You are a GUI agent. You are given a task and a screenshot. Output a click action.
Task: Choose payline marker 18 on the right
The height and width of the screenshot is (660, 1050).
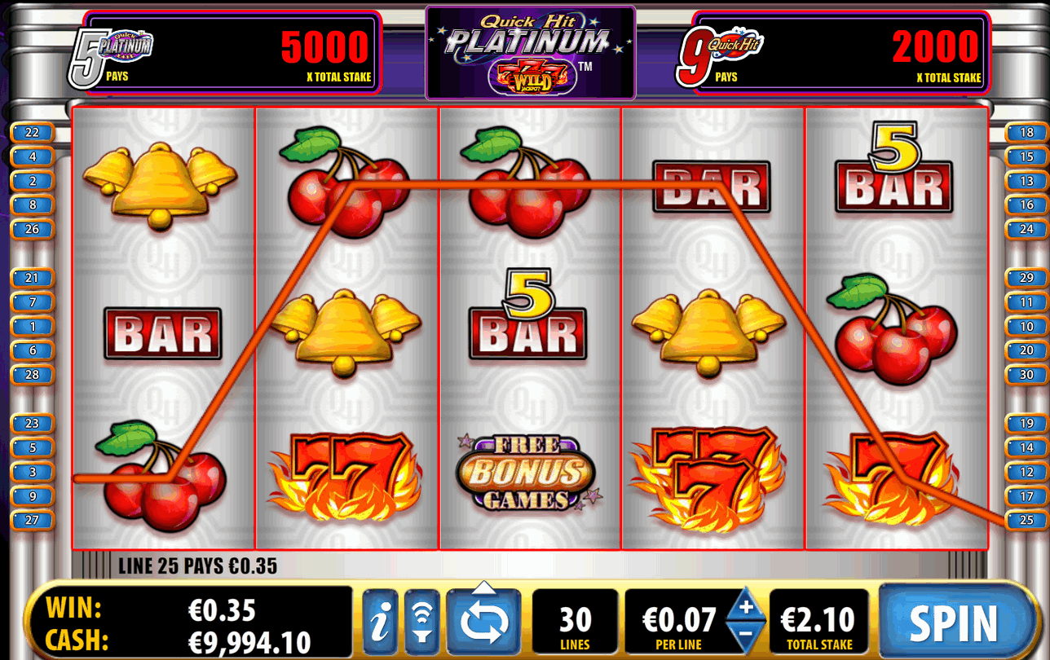[x=1026, y=133]
